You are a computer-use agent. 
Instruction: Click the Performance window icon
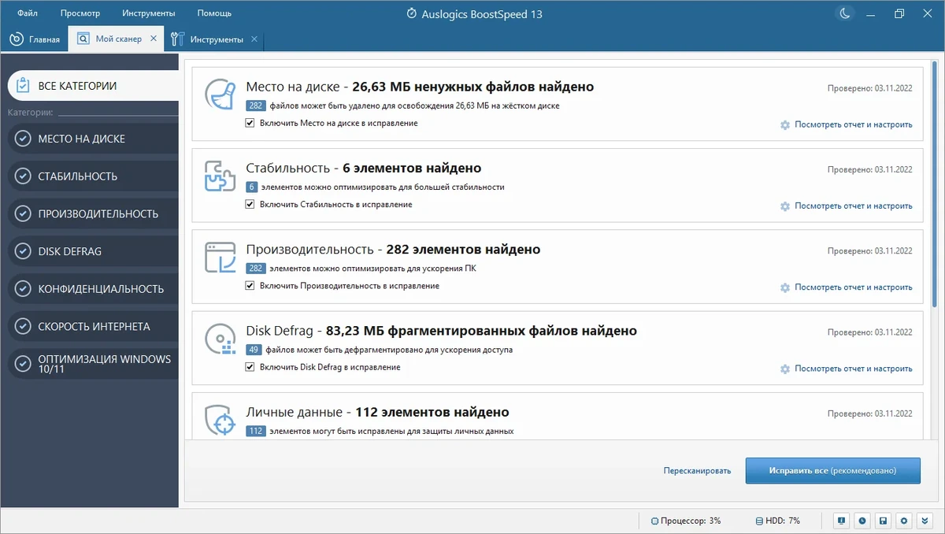point(220,257)
